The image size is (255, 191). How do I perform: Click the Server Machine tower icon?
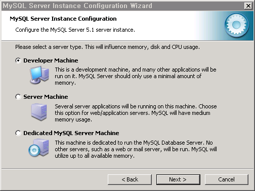39,112
